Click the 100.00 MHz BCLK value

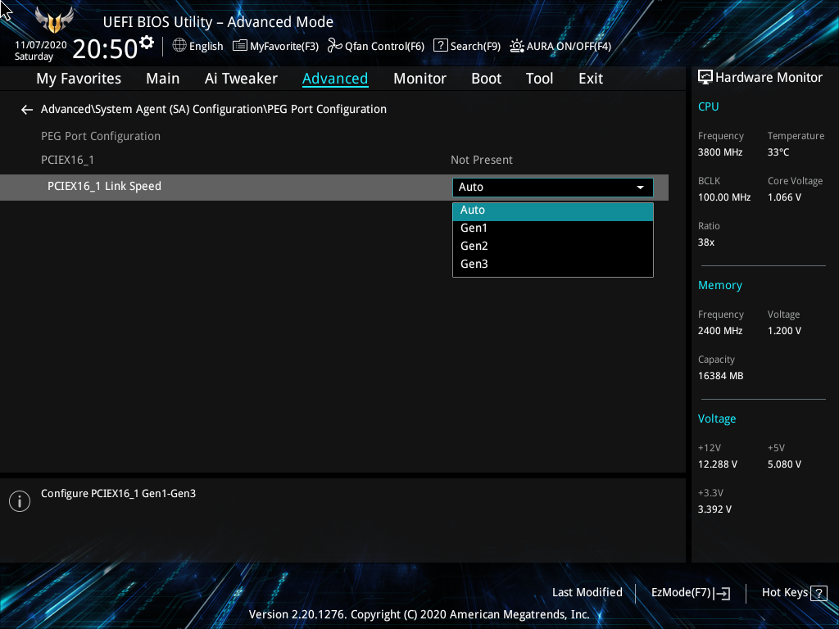[724, 197]
